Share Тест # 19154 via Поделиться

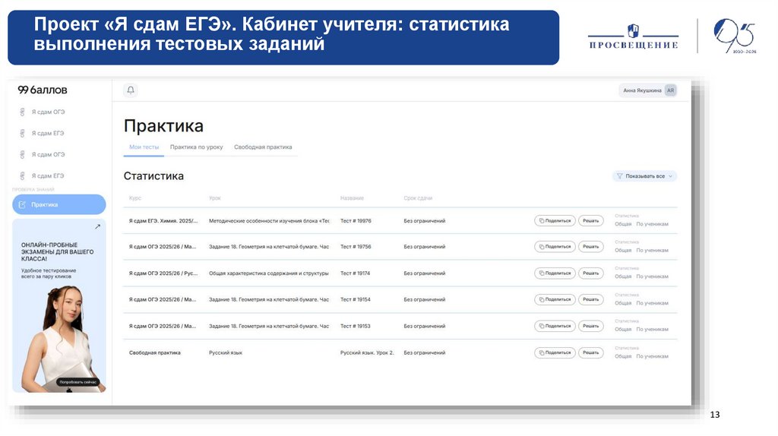point(555,299)
